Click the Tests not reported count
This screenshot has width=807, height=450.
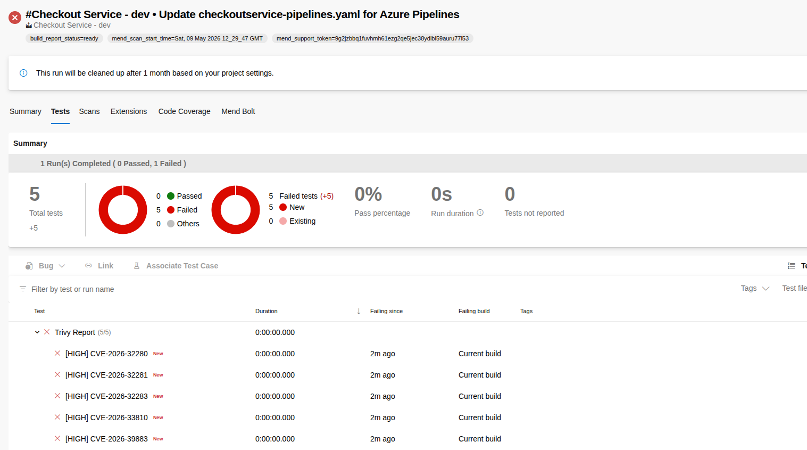tap(510, 194)
